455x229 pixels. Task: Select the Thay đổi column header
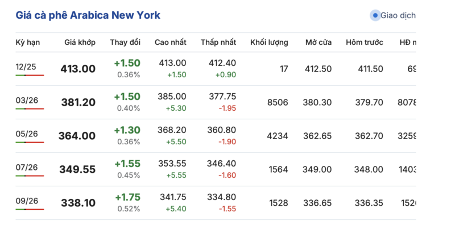[x=125, y=43]
